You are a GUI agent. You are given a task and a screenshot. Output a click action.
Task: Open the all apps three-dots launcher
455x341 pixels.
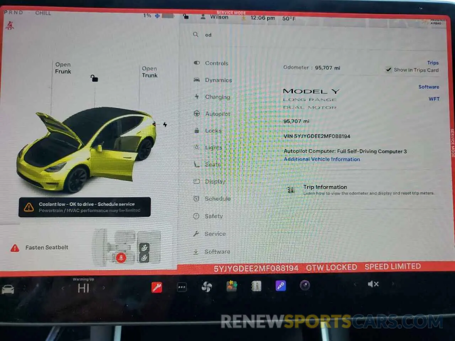click(182, 287)
